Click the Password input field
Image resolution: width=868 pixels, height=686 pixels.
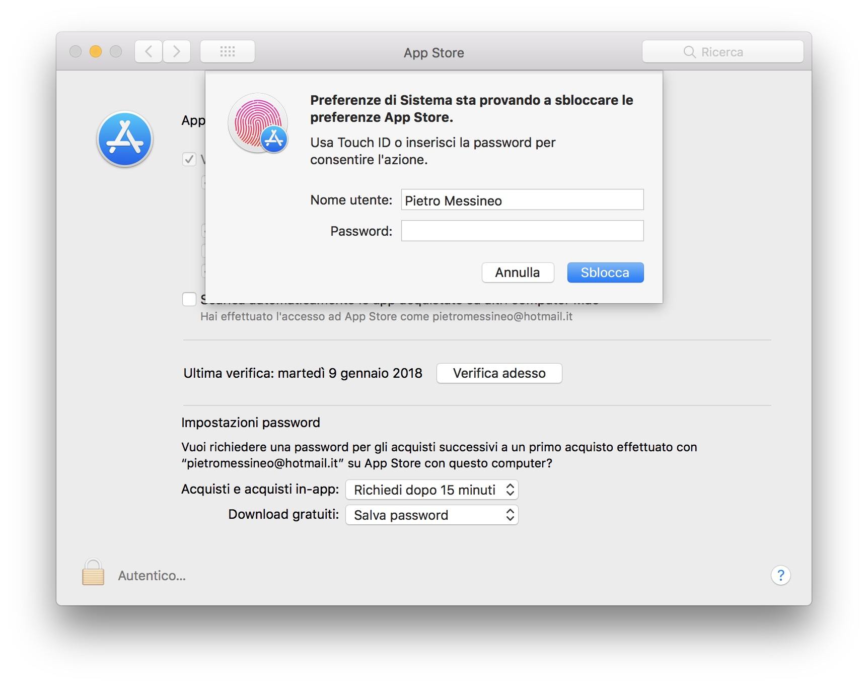[x=522, y=231]
